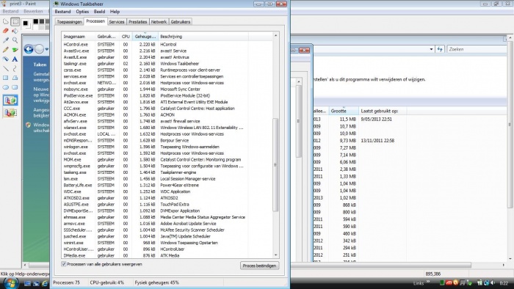Click the black foreground color box

click(x=26, y=23)
